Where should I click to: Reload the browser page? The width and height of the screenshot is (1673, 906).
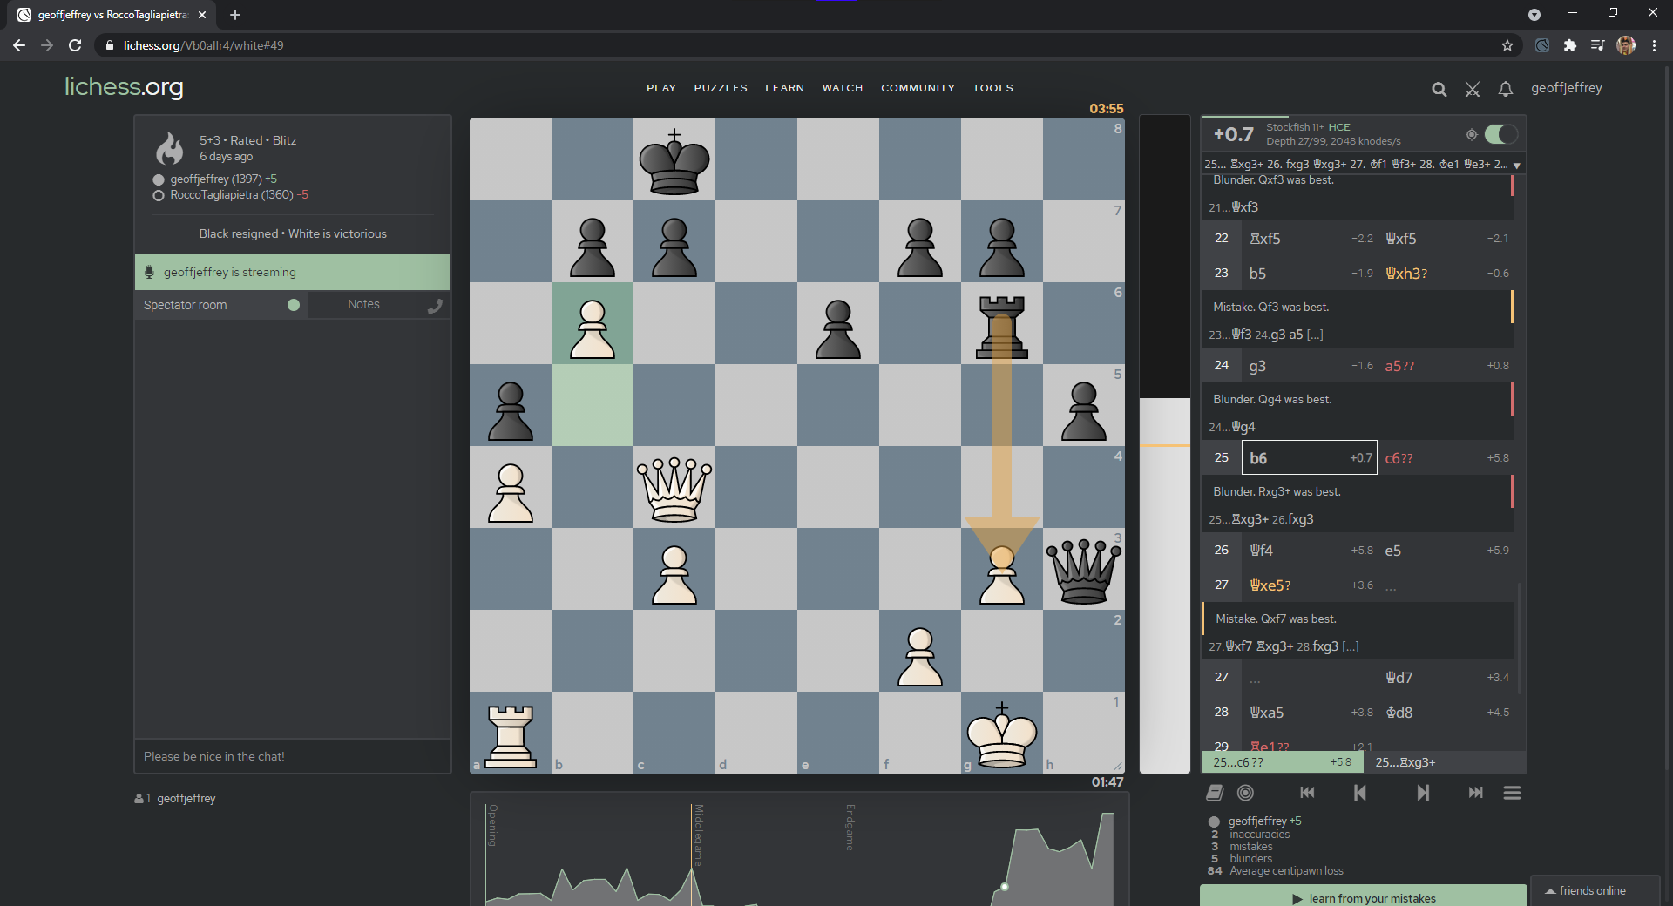tap(75, 45)
